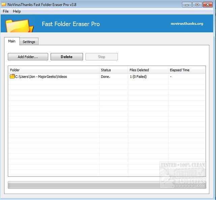Click the Delete button
The image size is (216, 200).
[67, 57]
